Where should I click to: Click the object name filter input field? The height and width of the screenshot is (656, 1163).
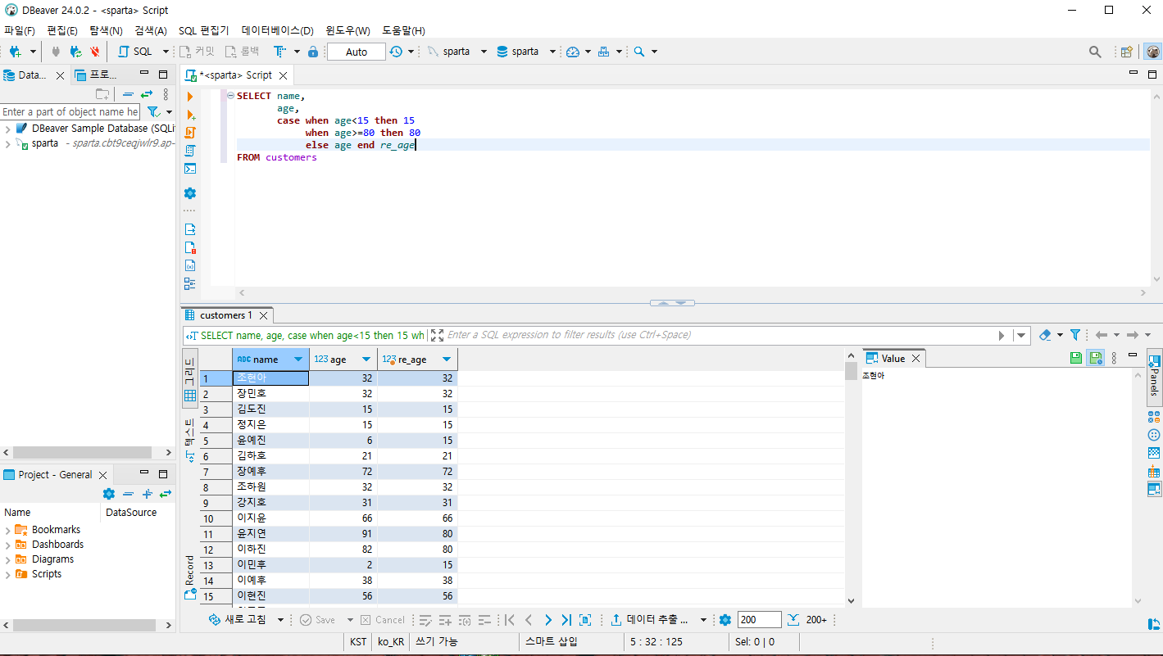pos(70,112)
